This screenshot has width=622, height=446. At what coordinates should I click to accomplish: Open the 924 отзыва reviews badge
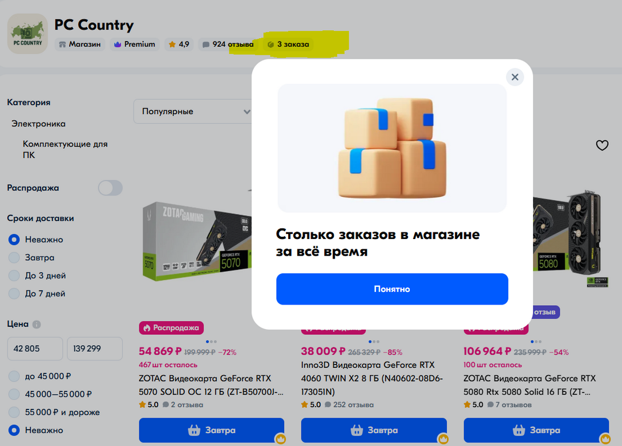pyautogui.click(x=228, y=44)
